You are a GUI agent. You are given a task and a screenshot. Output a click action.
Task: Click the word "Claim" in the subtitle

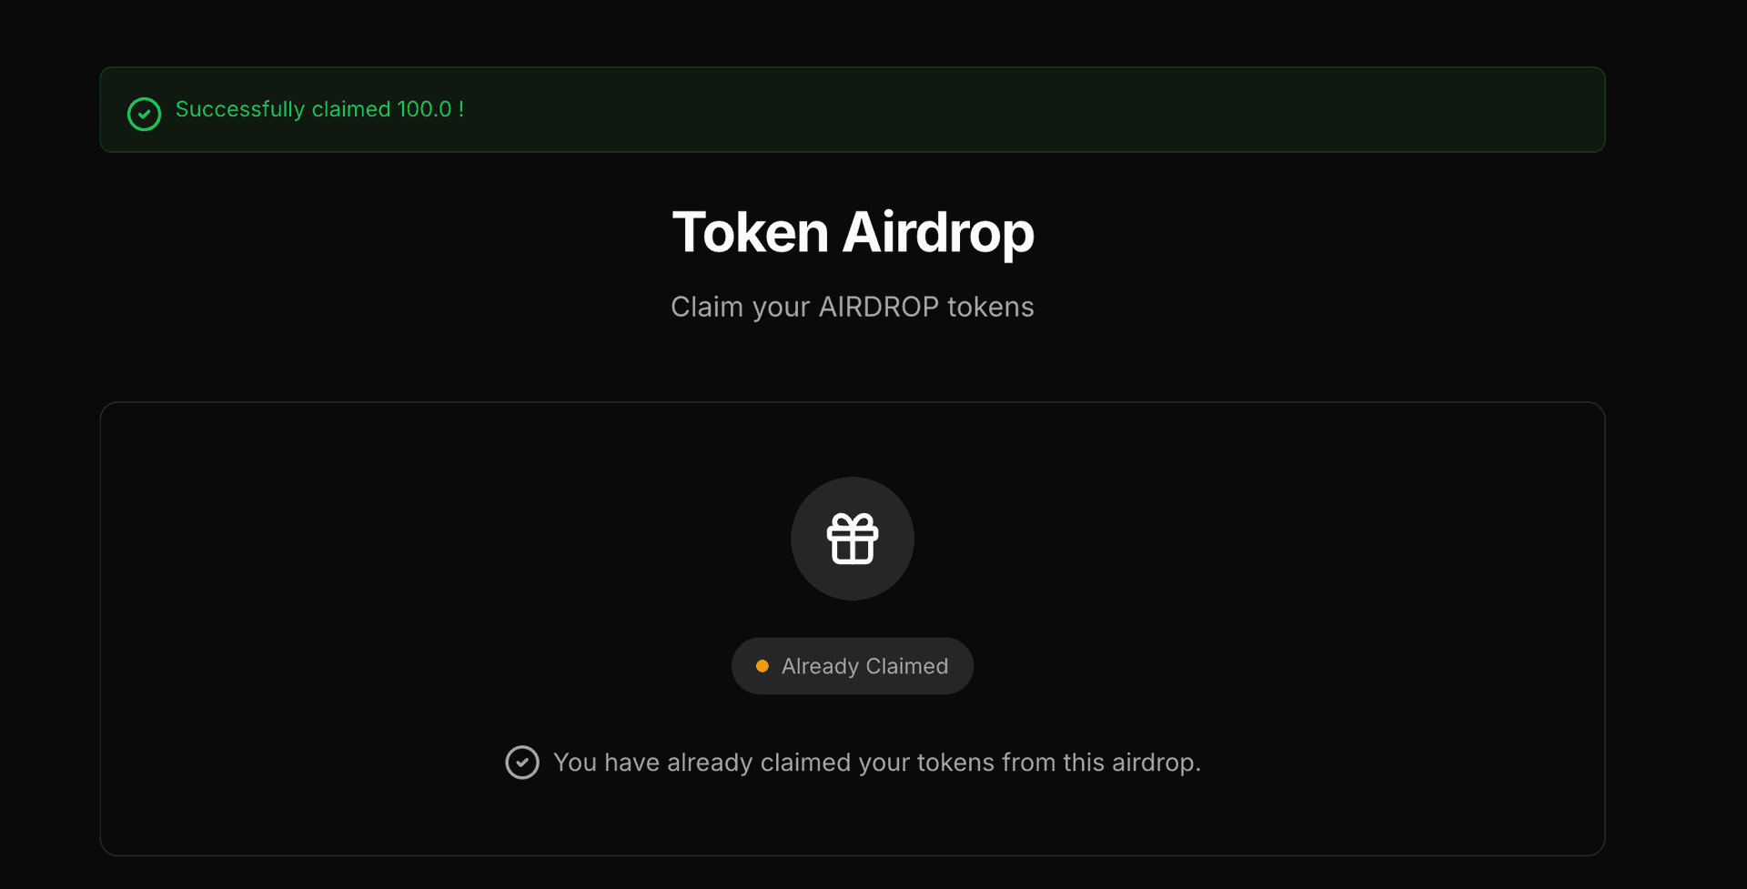[707, 307]
